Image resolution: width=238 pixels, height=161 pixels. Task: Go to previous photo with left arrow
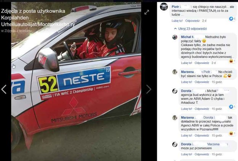pyautogui.click(x=4, y=89)
